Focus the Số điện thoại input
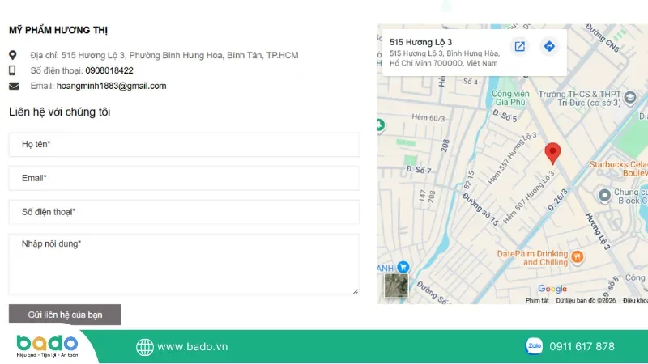The image size is (648, 364). 184,212
